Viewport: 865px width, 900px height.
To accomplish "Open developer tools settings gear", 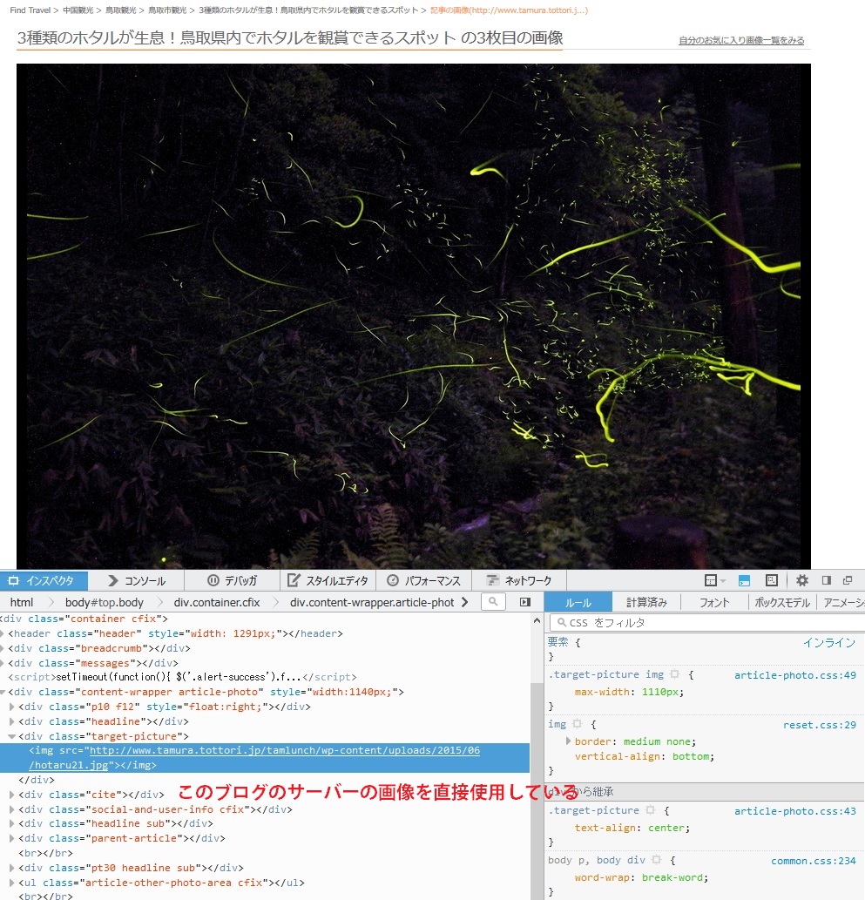I will 802,580.
